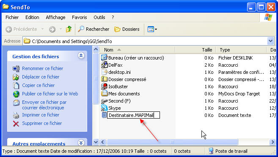Select the DelFax shortcut icon
This screenshot has height=157, width=278.
[x=104, y=65]
